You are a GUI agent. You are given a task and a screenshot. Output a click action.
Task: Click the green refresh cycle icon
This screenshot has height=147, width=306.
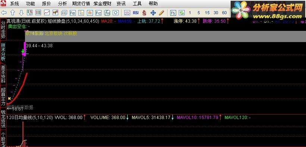(x=182, y=13)
